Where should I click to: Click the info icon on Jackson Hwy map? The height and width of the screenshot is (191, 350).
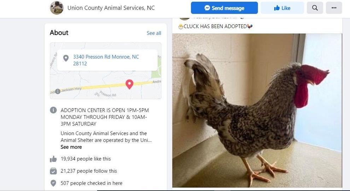click(x=58, y=91)
